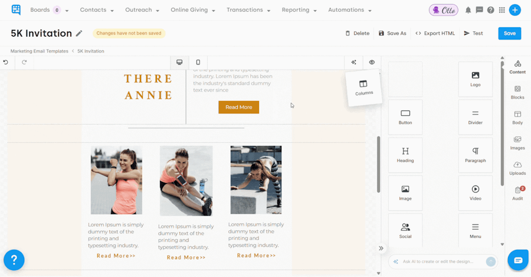This screenshot has width=531, height=277.
Task: Select the THERE ANNIE heading text
Action: coord(148,87)
